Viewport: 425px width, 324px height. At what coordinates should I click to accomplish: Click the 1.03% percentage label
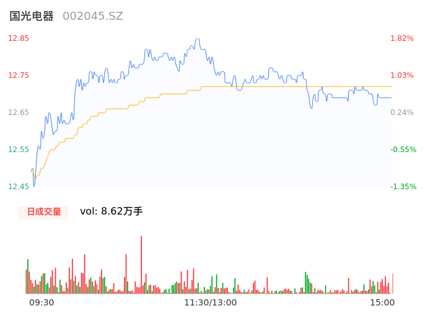coord(402,75)
